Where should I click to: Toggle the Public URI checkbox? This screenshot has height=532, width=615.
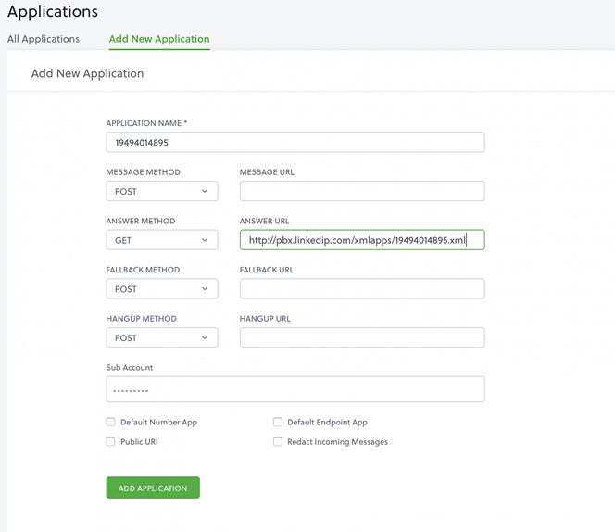[110, 442]
